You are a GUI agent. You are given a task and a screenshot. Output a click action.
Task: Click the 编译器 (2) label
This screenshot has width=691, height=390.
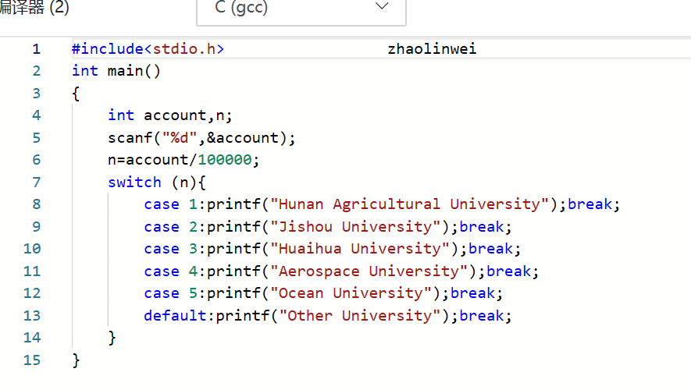34,9
